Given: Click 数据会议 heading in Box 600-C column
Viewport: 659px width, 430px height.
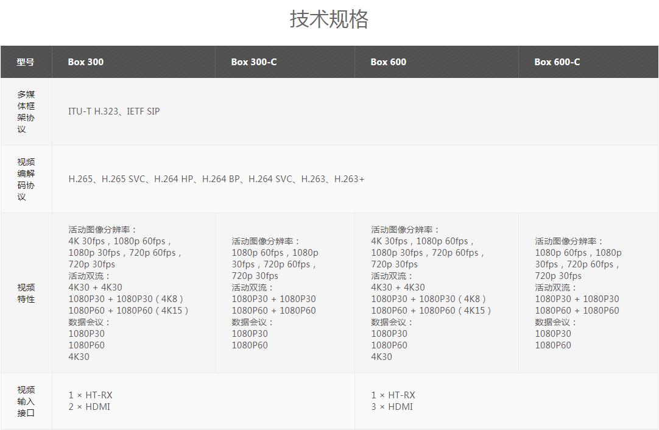Looking at the screenshot, I should [555, 322].
